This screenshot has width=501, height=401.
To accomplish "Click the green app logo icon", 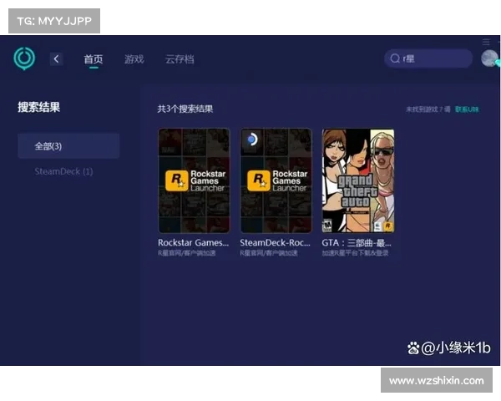I will [x=24, y=58].
